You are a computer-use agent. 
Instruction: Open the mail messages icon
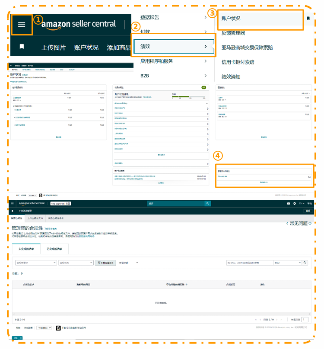click(x=289, y=203)
